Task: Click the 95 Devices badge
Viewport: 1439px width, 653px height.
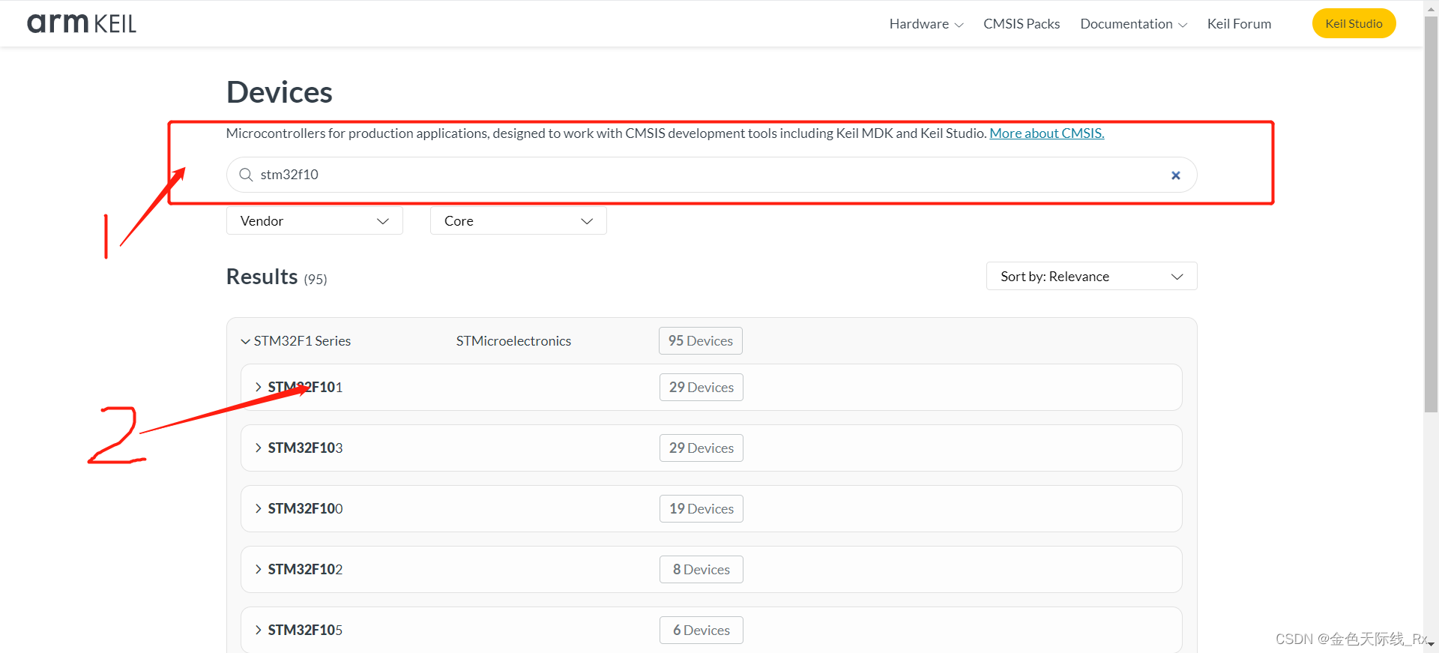Action: coord(701,341)
